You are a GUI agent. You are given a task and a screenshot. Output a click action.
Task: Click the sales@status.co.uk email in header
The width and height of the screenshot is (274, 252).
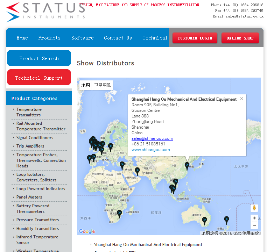pos(245,16)
